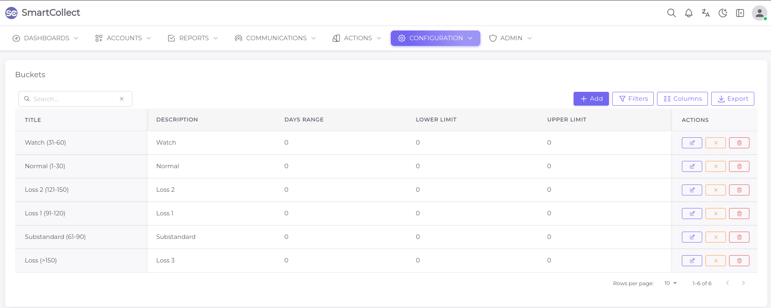This screenshot has width=771, height=308.
Task: Open the search magnifier icon in header
Action: click(671, 13)
